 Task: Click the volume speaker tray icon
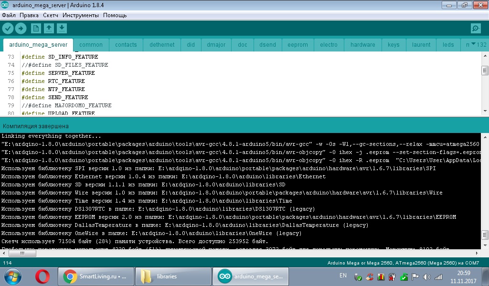[x=426, y=276]
